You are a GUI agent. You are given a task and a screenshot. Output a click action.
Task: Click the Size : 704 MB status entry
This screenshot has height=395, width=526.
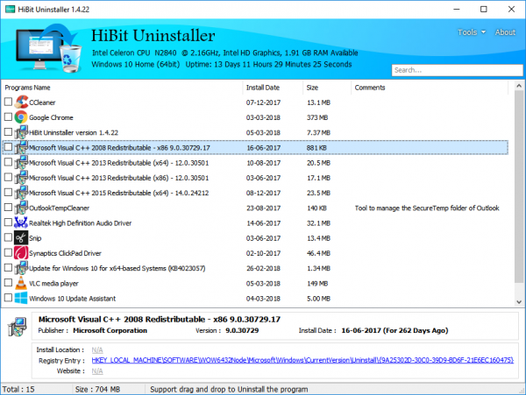point(97,389)
